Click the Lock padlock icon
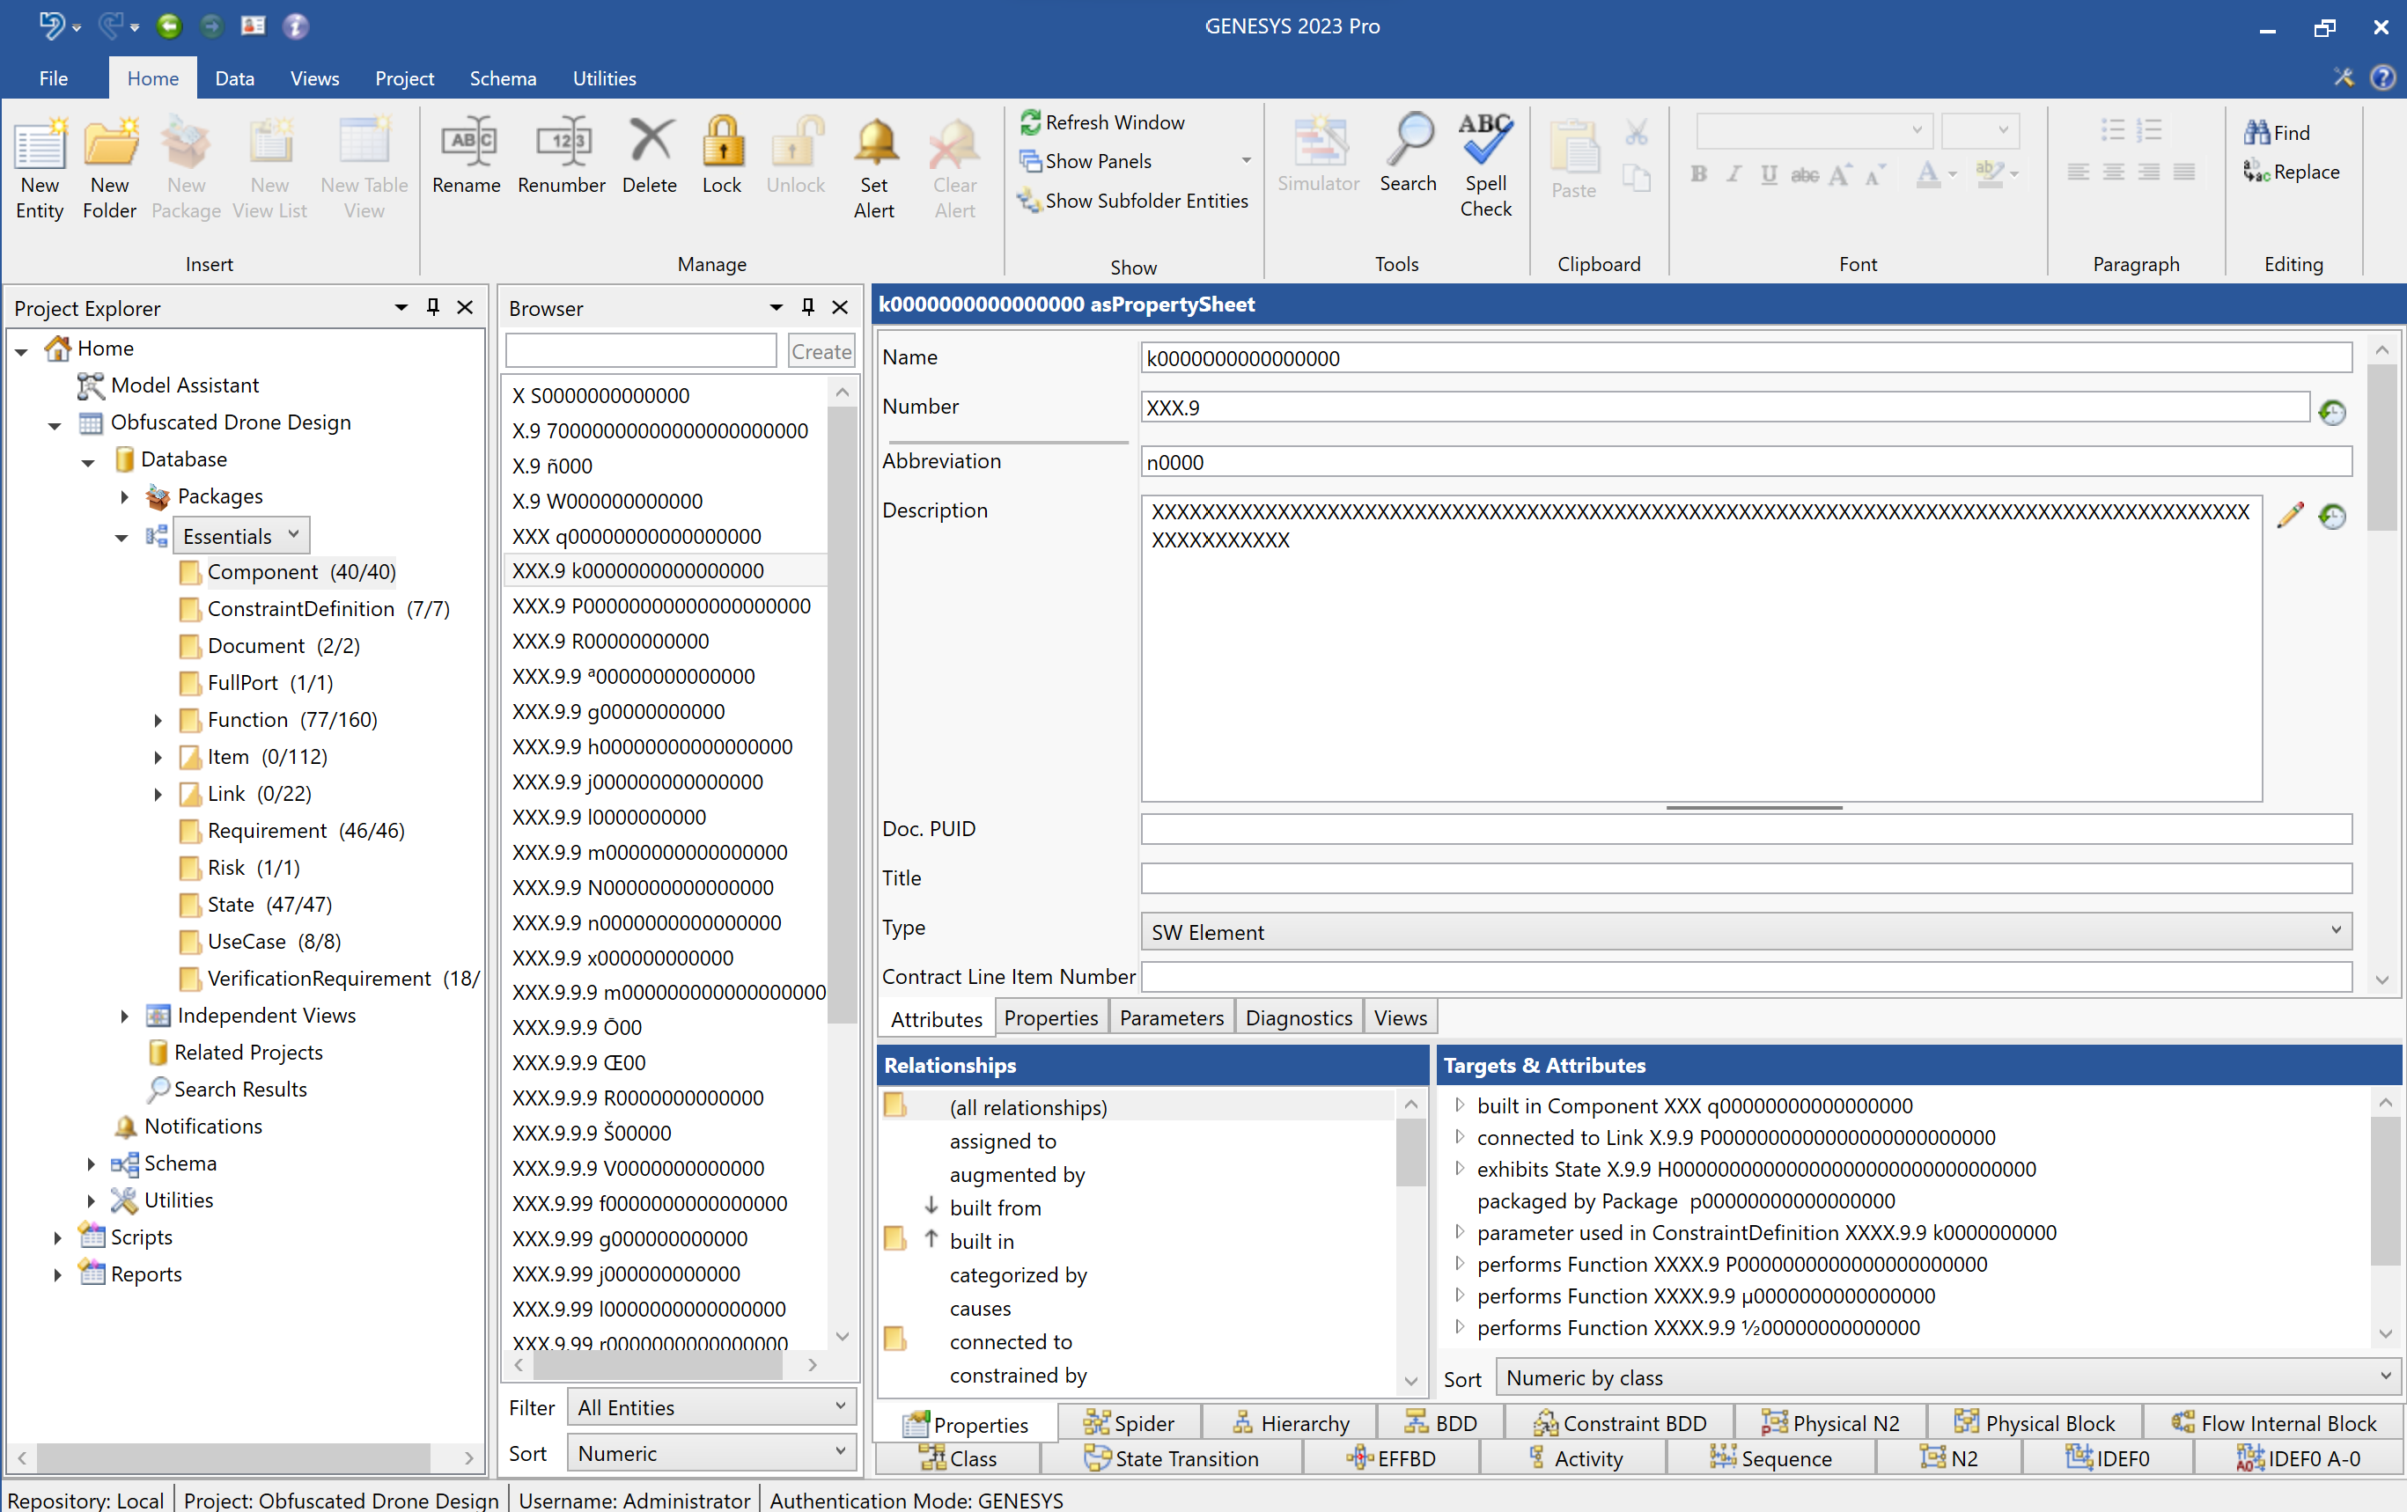 (x=722, y=143)
